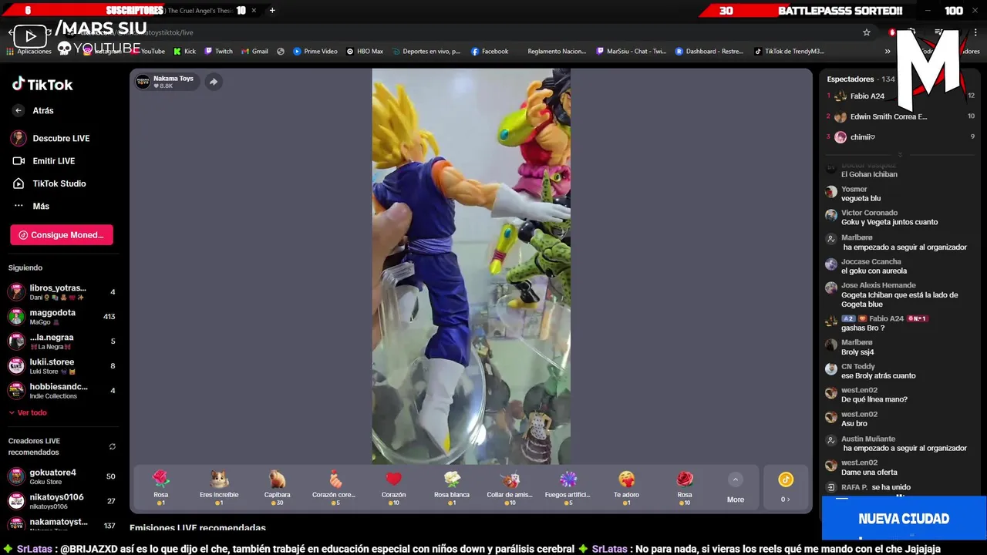Send Corazón coreano gift

[335, 487]
